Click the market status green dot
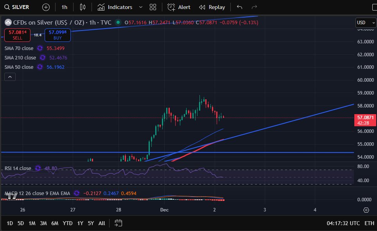 (118, 23)
